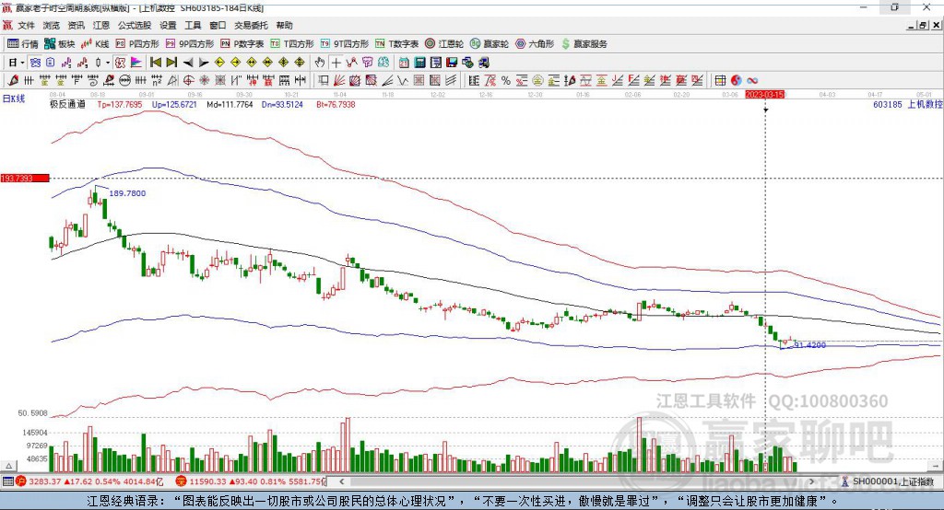The width and height of the screenshot is (944, 510).
Task: Click yellow diamond with up-down arrows
Action: click(300, 62)
